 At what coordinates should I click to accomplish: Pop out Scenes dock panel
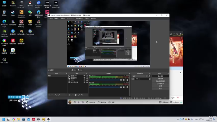(66, 73)
